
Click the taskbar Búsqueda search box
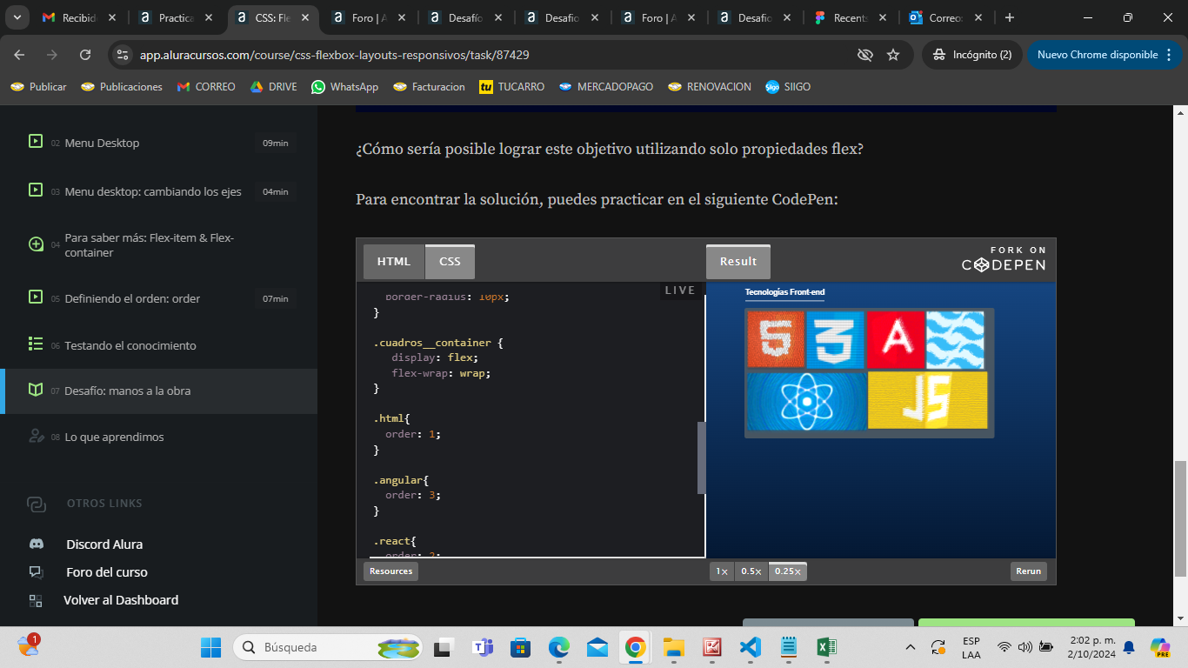(327, 647)
